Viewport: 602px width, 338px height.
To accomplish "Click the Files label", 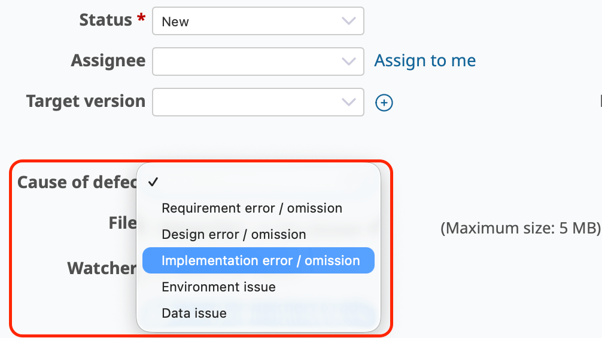I will tap(122, 223).
